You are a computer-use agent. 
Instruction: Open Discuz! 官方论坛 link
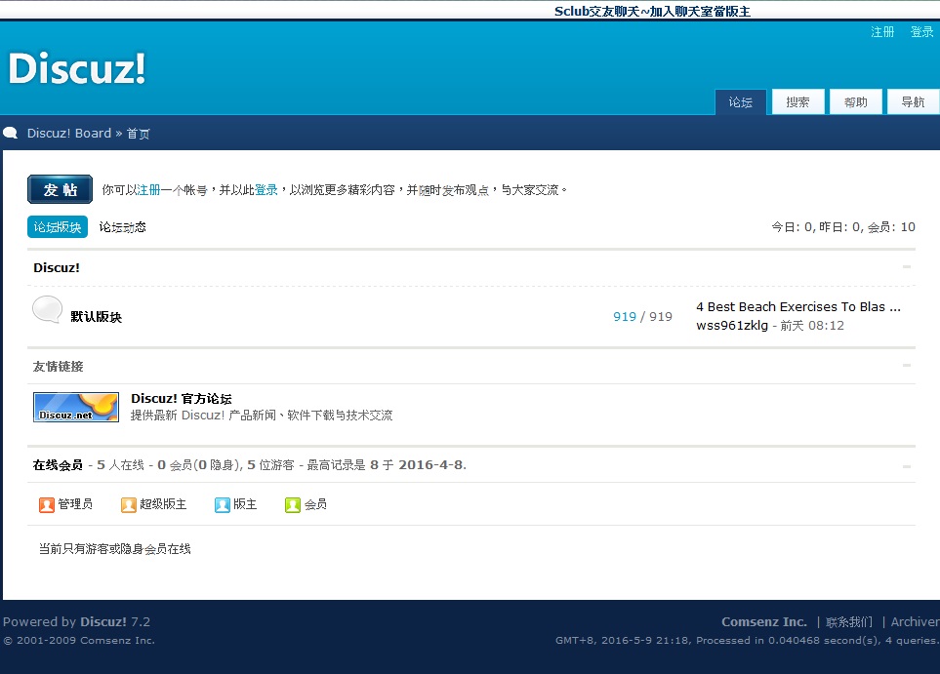(x=181, y=398)
